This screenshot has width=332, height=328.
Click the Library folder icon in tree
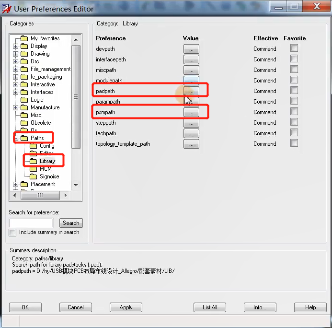tap(34, 161)
